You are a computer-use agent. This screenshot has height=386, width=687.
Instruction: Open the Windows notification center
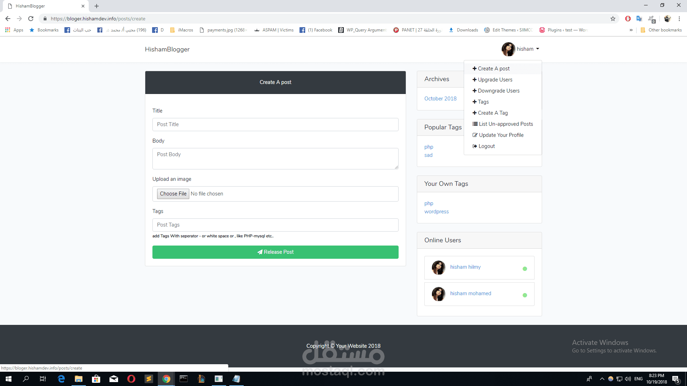[676, 379]
